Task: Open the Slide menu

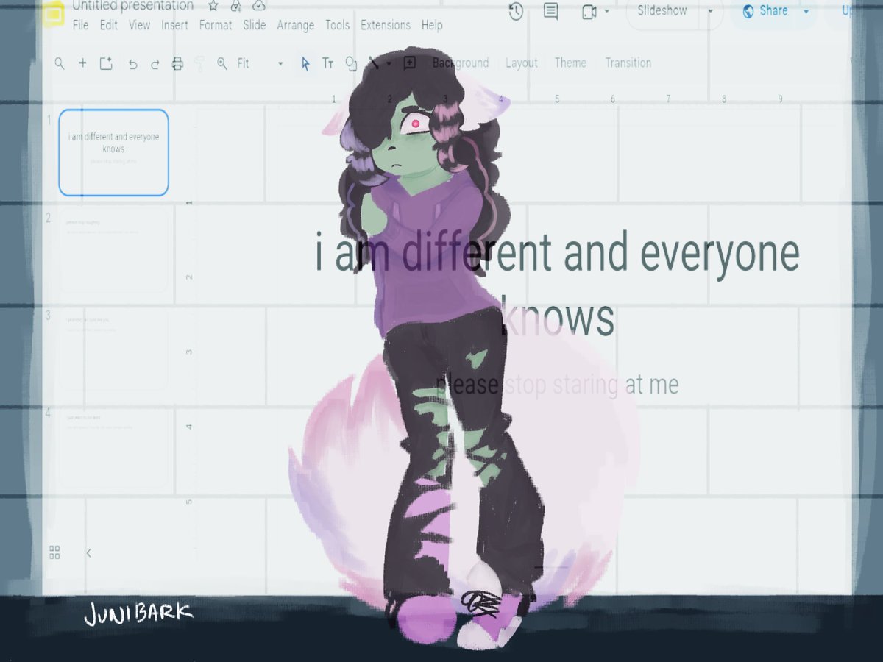Action: click(x=255, y=25)
